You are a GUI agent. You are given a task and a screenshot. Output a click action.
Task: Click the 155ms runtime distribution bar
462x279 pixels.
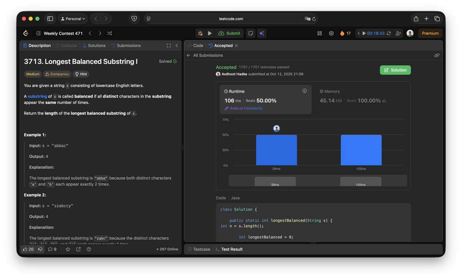(361, 150)
